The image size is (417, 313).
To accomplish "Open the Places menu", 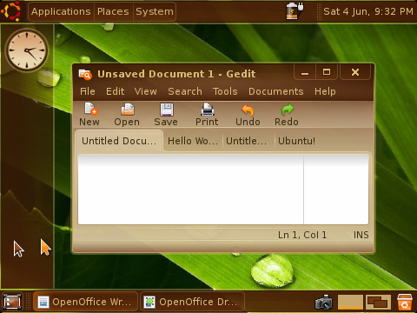I will pos(113,11).
